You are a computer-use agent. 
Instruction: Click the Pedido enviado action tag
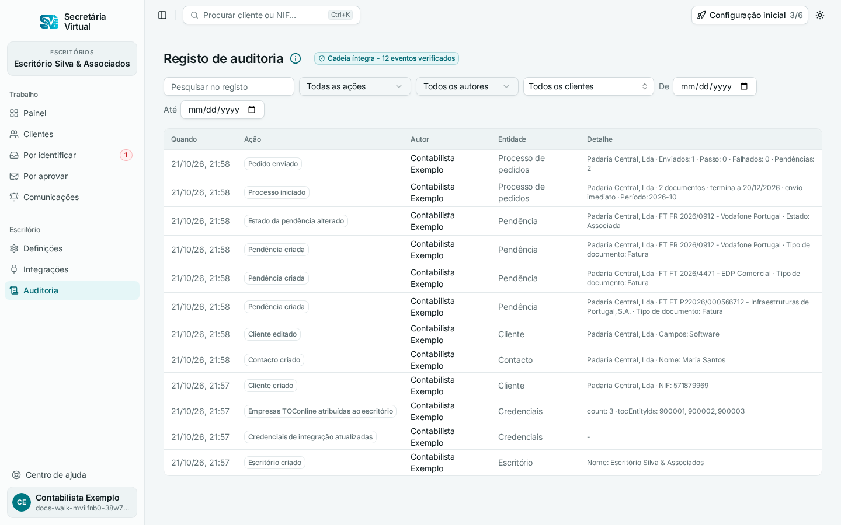273,164
